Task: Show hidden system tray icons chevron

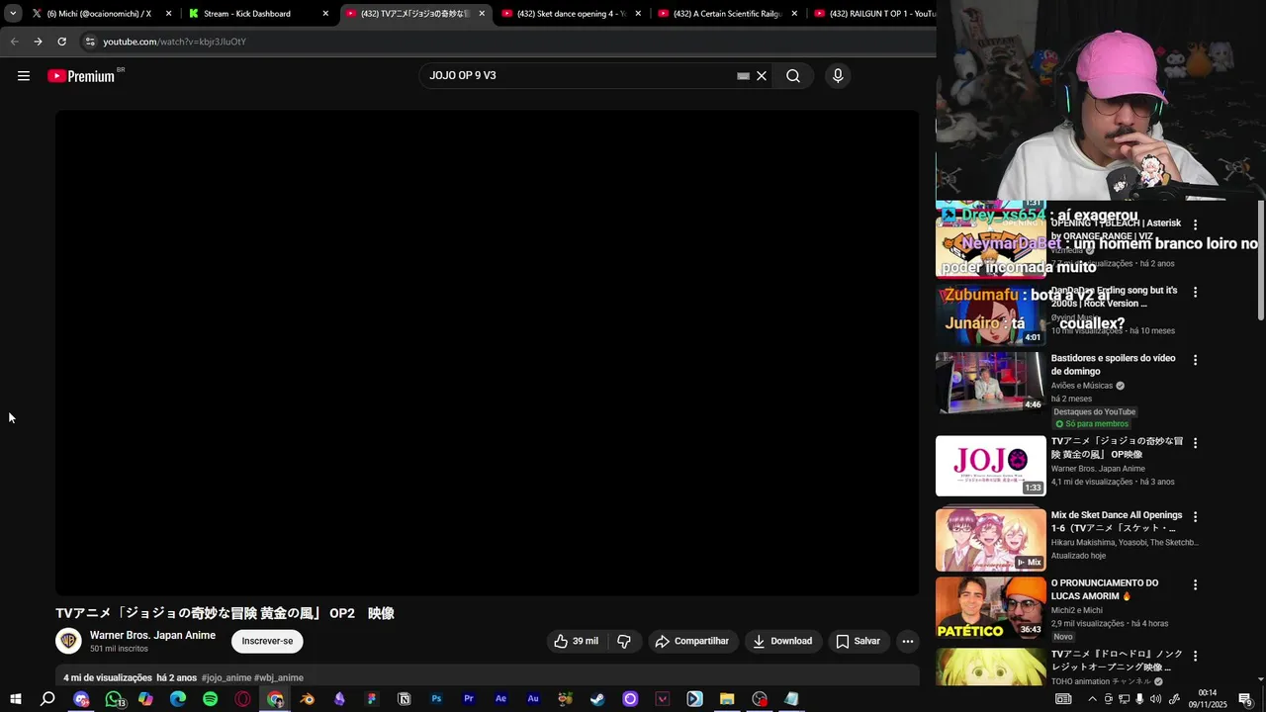Action: point(1091,699)
